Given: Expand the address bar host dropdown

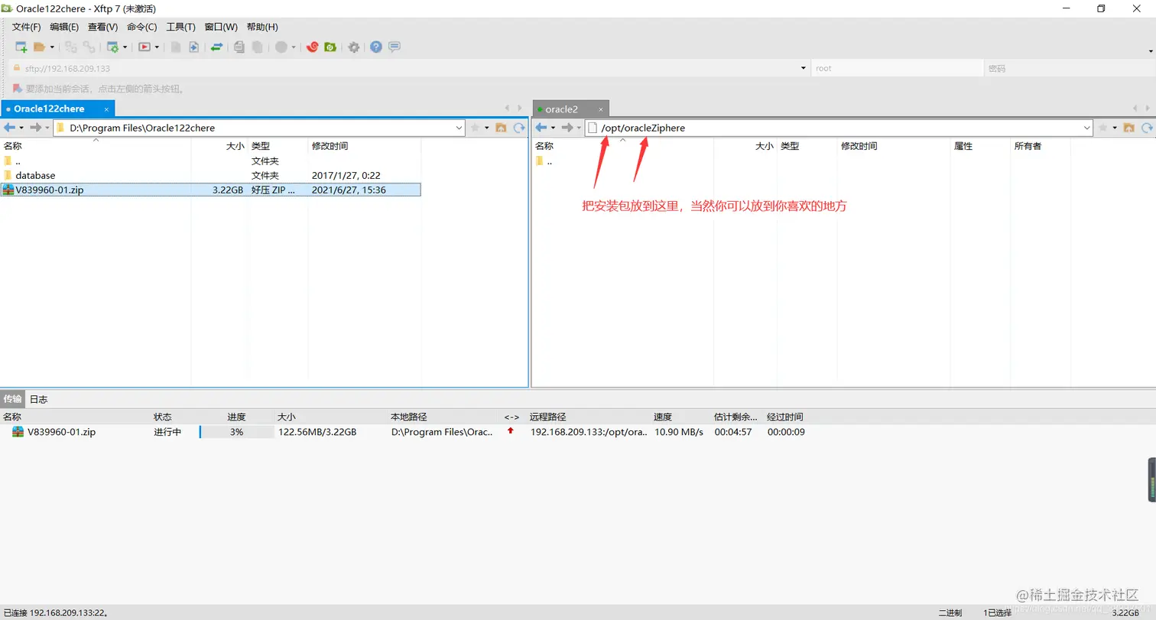Looking at the screenshot, I should pos(803,68).
